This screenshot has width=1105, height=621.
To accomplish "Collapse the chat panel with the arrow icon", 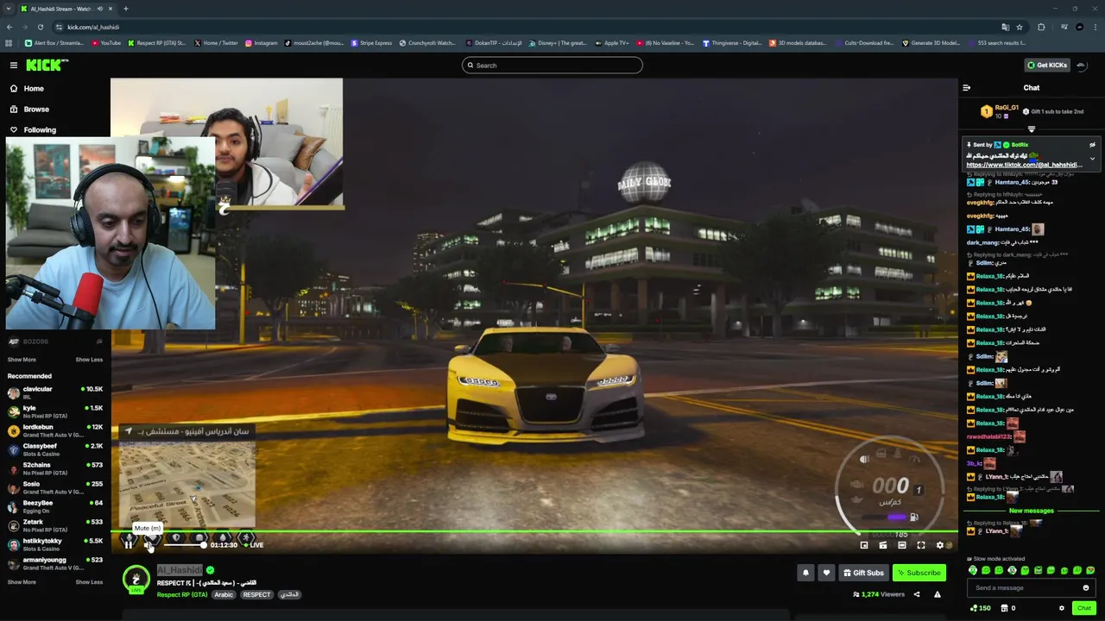I will (966, 88).
